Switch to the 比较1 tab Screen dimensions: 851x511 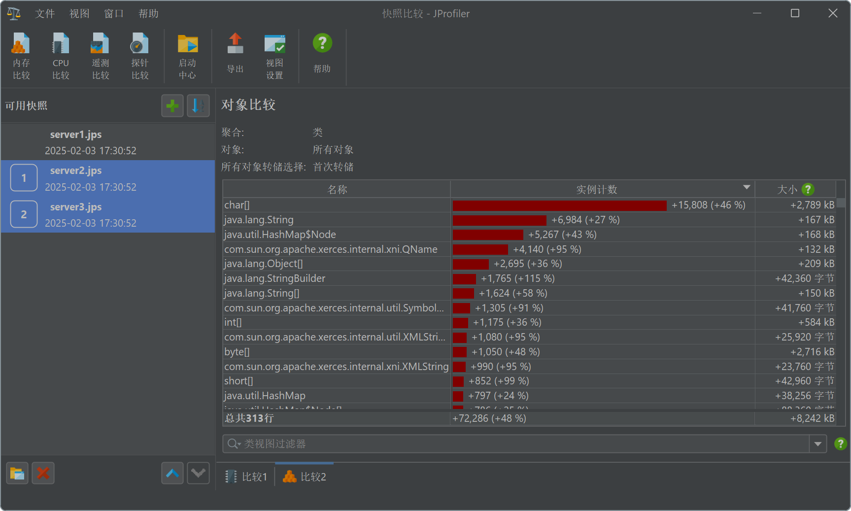tap(246, 477)
